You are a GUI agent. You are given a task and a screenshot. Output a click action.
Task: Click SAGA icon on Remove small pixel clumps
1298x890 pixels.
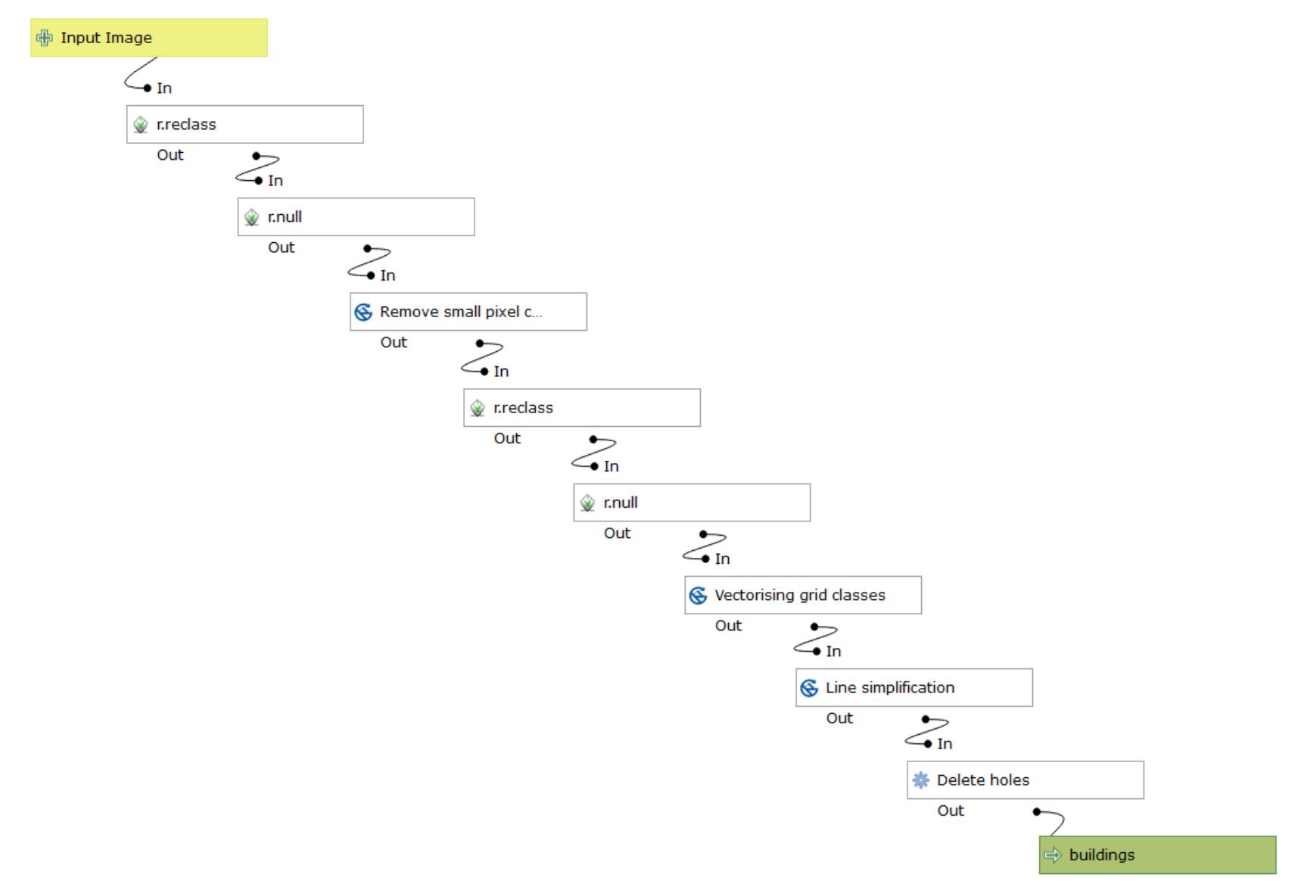pos(364,312)
